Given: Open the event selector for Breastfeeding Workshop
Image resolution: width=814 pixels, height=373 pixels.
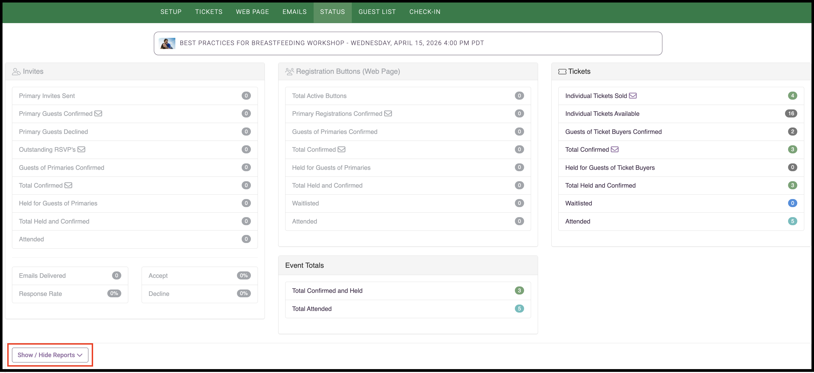Looking at the screenshot, I should click(408, 43).
